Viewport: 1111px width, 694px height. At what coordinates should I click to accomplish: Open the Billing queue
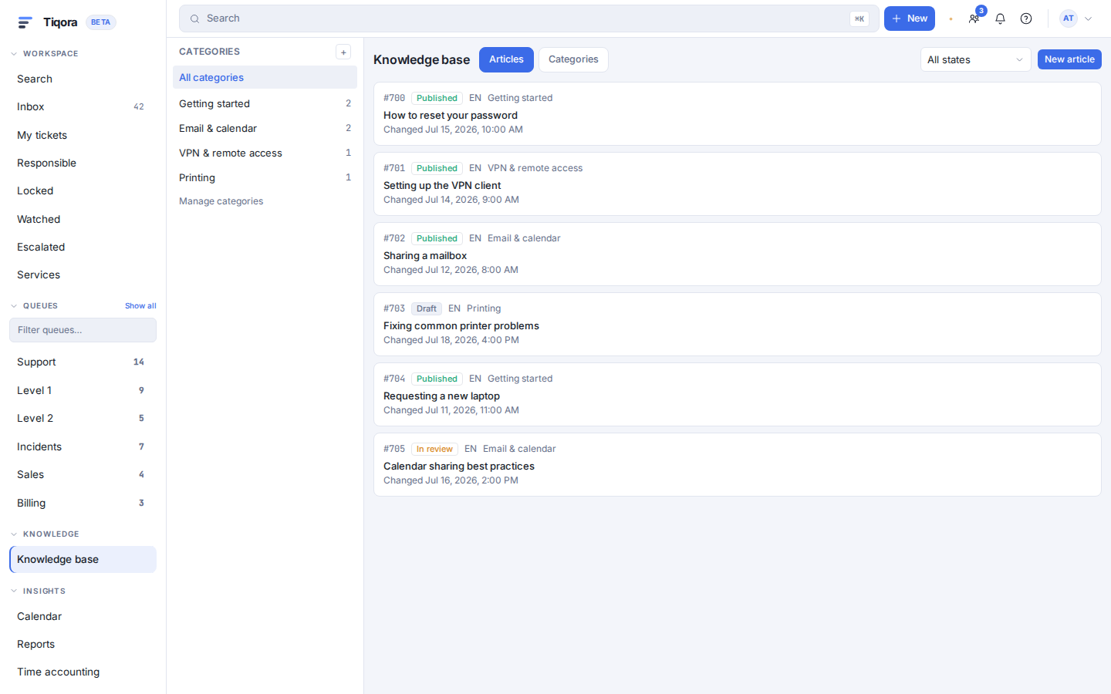pos(83,503)
